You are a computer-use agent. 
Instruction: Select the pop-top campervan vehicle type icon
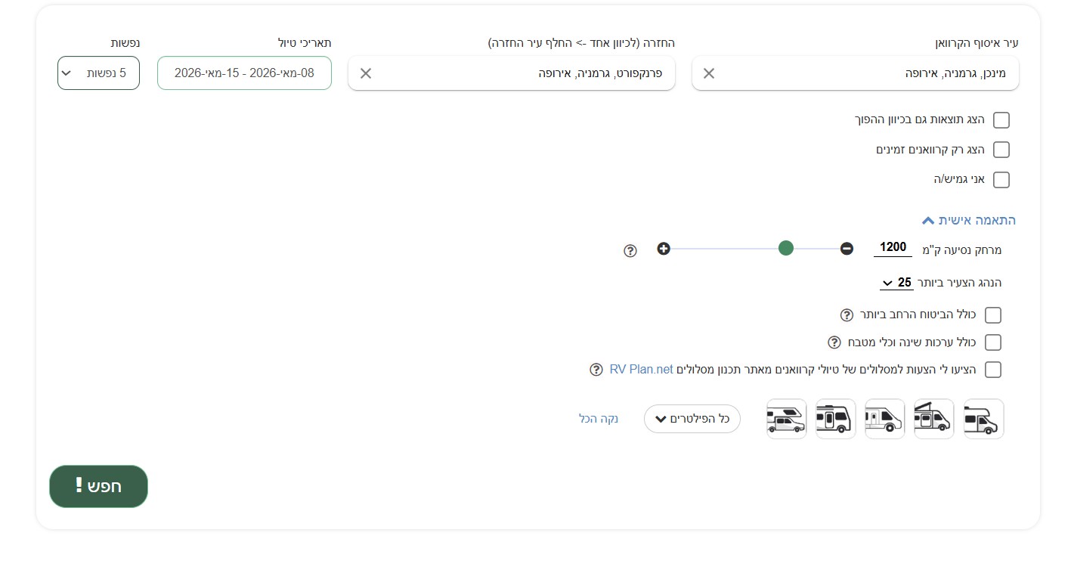pos(934,419)
